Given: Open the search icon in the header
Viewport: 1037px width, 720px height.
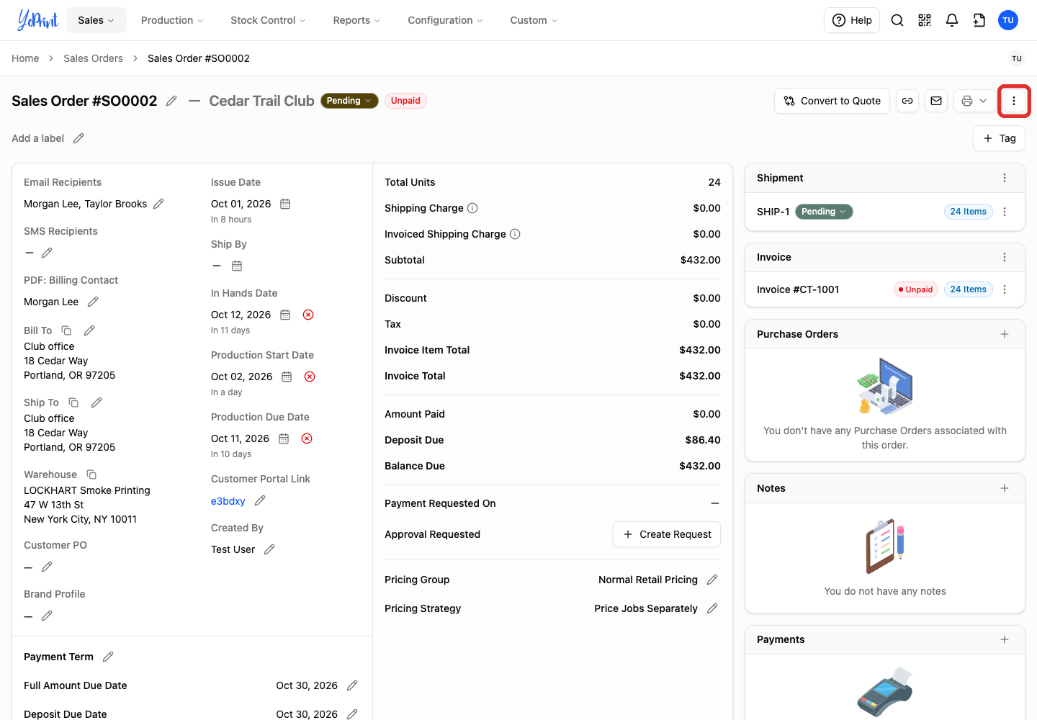Looking at the screenshot, I should click(x=897, y=20).
